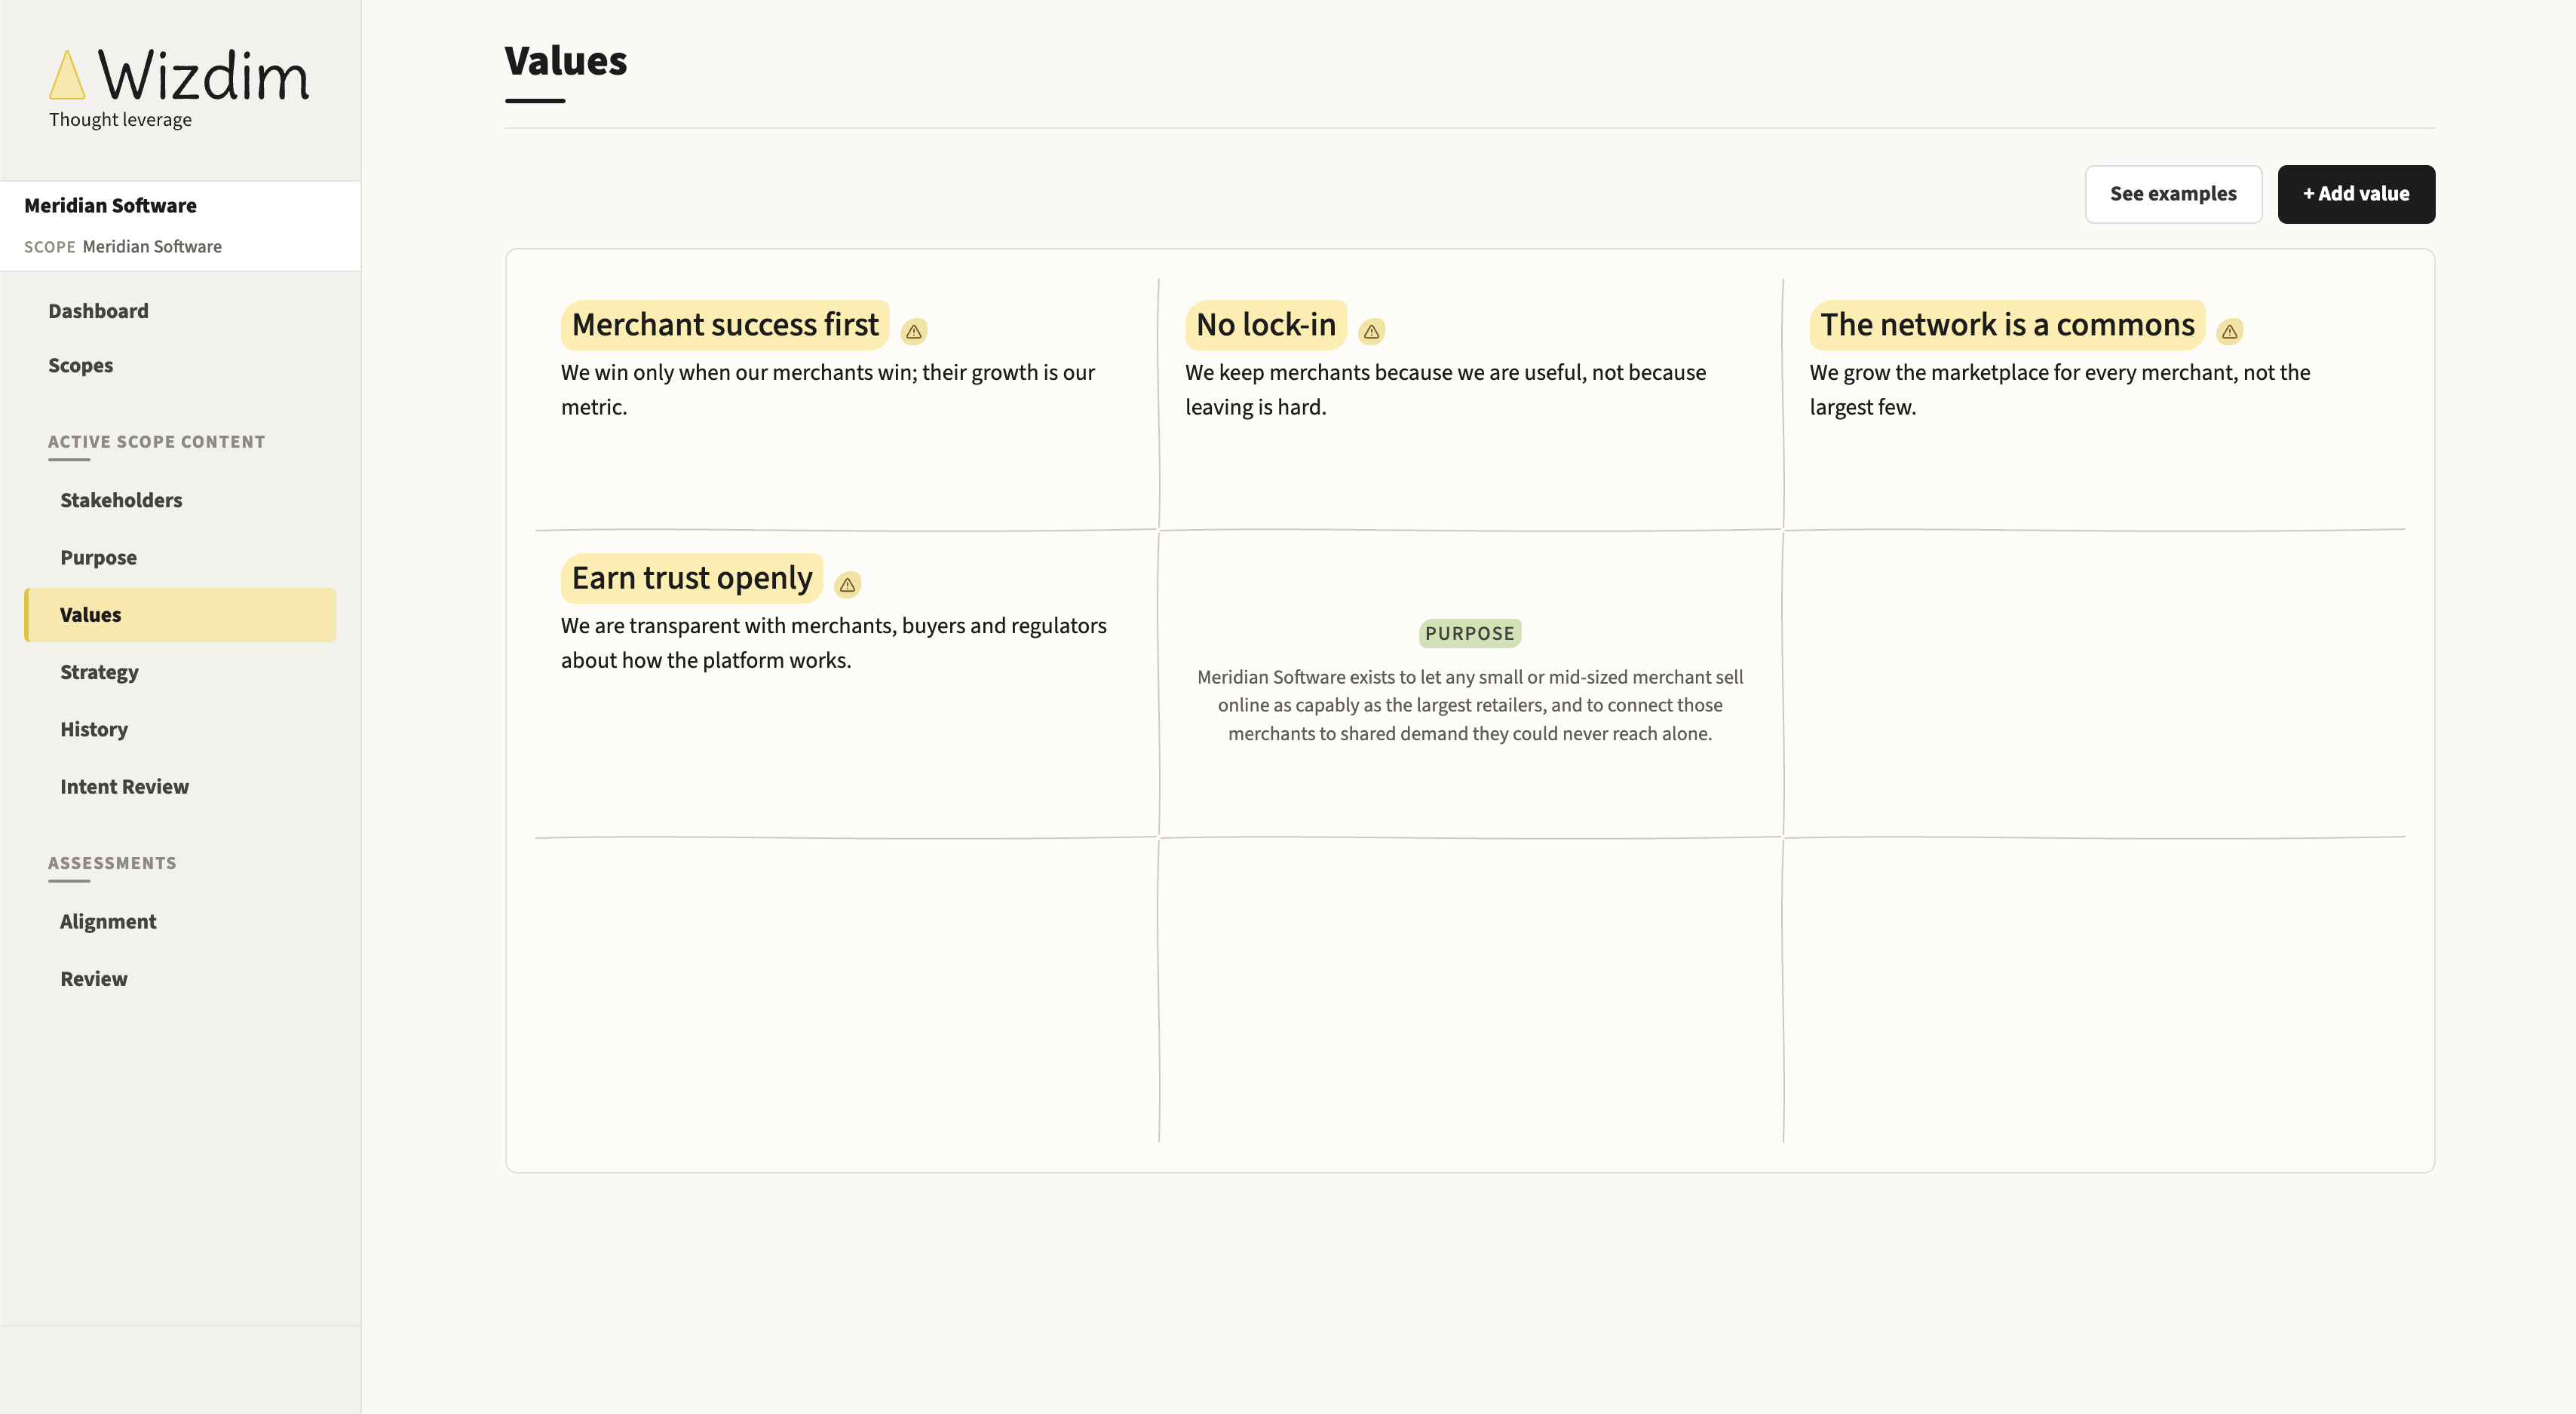Open the Dashboard page
Image resolution: width=2576 pixels, height=1414 pixels.
[98, 311]
